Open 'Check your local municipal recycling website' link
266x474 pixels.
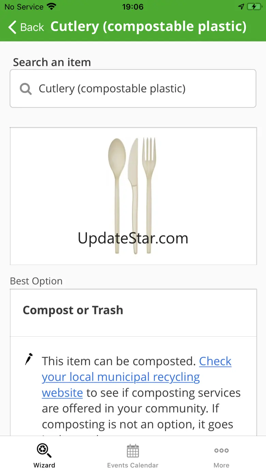[x=137, y=377]
